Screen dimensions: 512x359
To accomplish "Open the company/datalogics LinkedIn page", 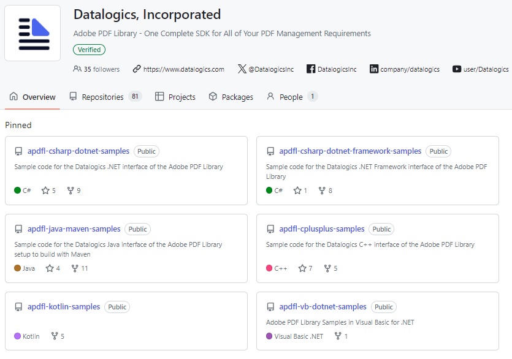I will point(409,69).
